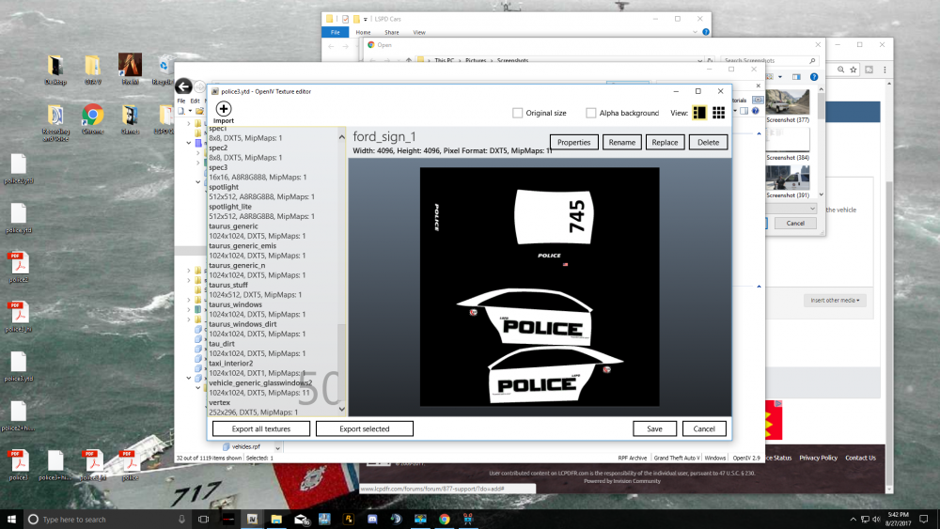Open the Edit menu in OpenIV
This screenshot has width=940, height=529.
coord(195,101)
